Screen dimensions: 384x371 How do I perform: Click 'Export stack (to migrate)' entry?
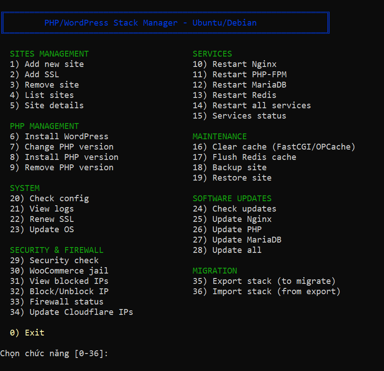264,281
